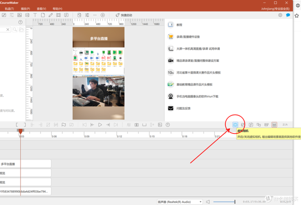The image size is (301, 205).
Task: Click the list lines icon in top toolbar
Action: point(12,15)
